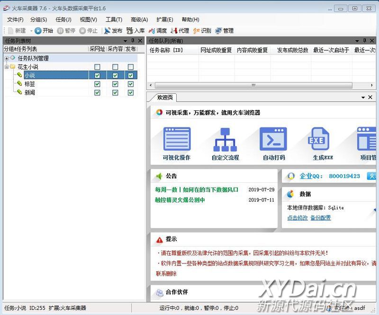Open the 识别 recognition tool
This screenshot has height=315, width=379.
[202, 31]
